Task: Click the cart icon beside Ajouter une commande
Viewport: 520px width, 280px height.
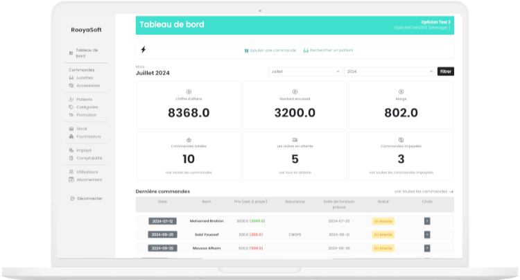Action: 246,51
